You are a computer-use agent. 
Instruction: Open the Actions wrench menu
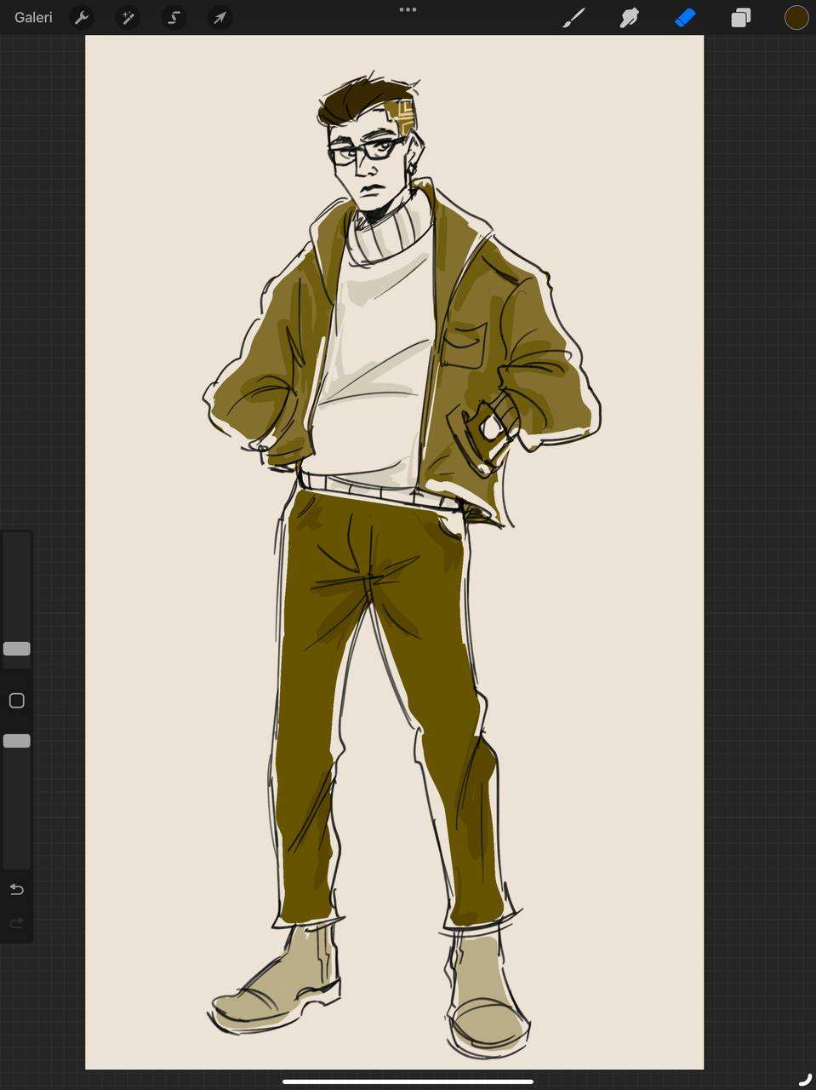point(83,17)
